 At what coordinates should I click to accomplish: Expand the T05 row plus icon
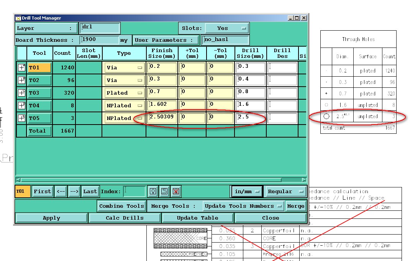pyautogui.click(x=22, y=118)
